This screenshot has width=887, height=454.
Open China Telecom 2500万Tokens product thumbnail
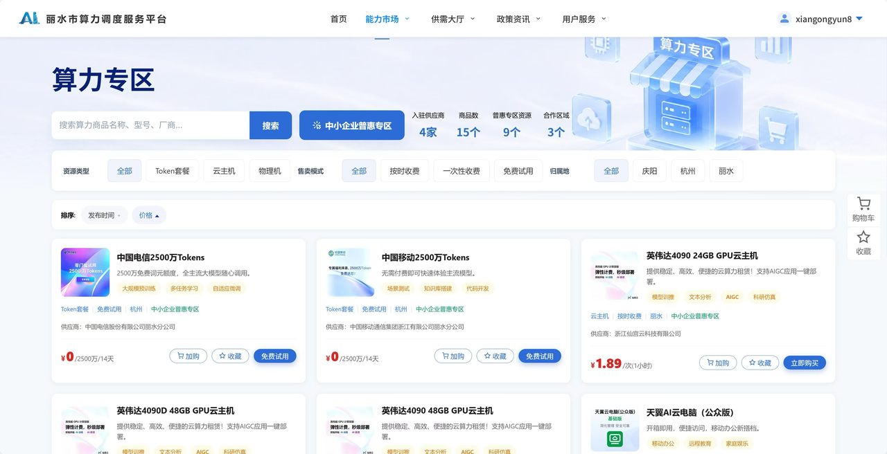[x=85, y=273]
